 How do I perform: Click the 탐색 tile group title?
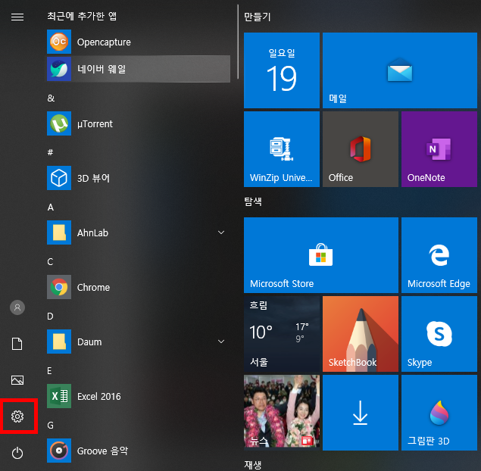253,201
